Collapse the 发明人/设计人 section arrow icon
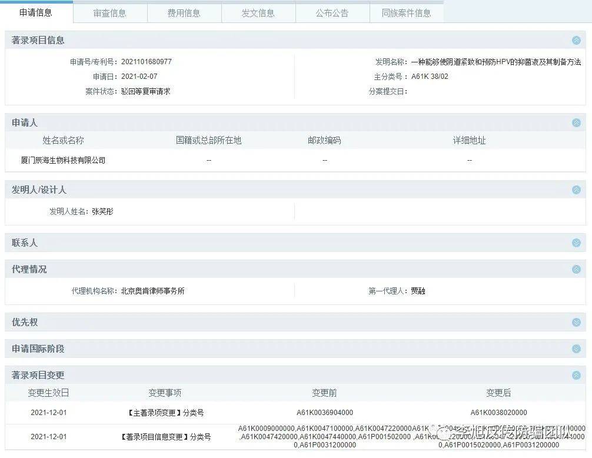Image resolution: width=592 pixels, height=458 pixels. [x=576, y=190]
